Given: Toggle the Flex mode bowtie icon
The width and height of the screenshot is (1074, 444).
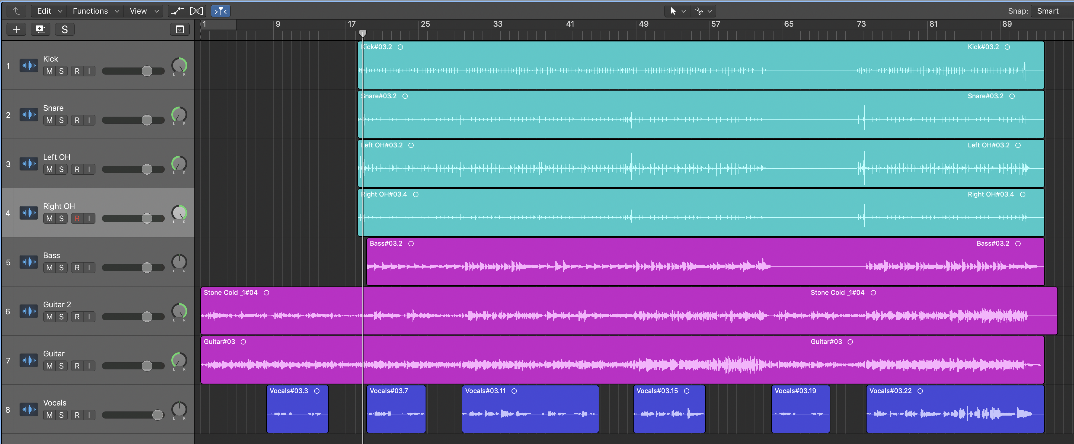Looking at the screenshot, I should pyautogui.click(x=196, y=11).
